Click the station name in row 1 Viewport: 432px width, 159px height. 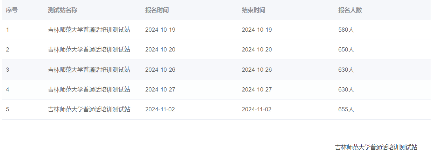(89, 30)
